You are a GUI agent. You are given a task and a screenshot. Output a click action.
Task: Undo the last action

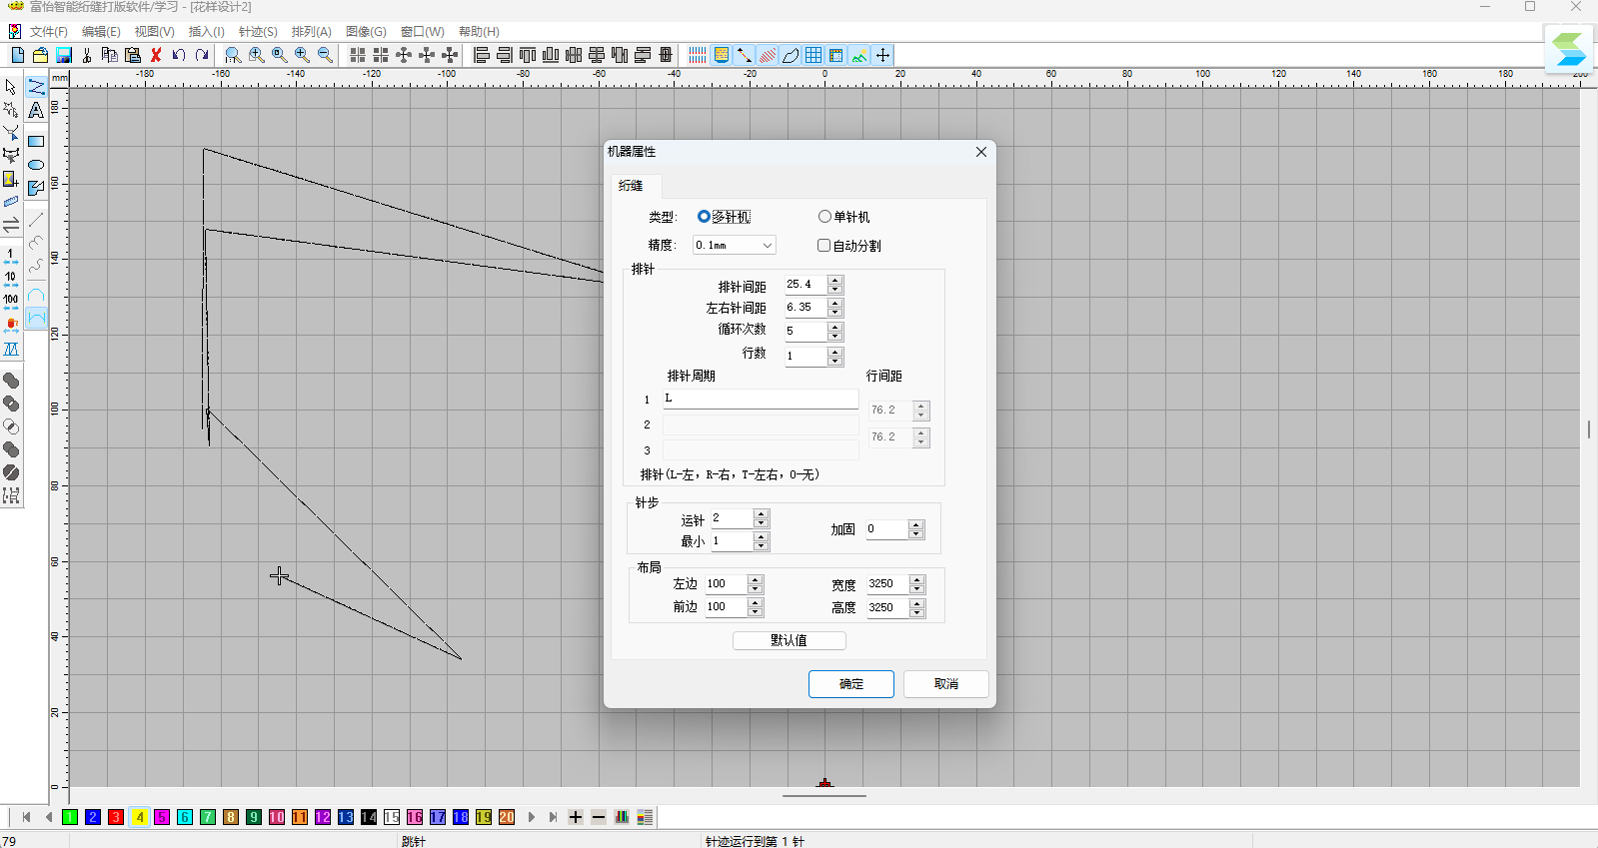[x=179, y=55]
